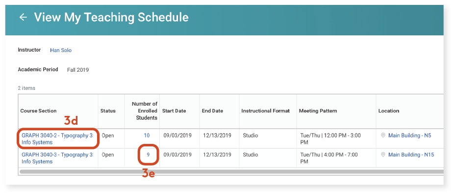Sort by the Instructional Format column header
The height and width of the screenshot is (195, 454).
[266, 111]
